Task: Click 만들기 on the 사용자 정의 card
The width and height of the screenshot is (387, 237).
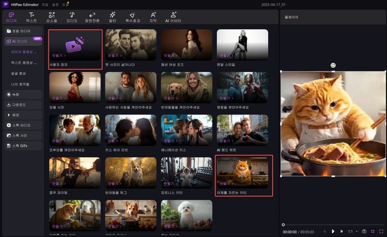Action: (x=57, y=55)
